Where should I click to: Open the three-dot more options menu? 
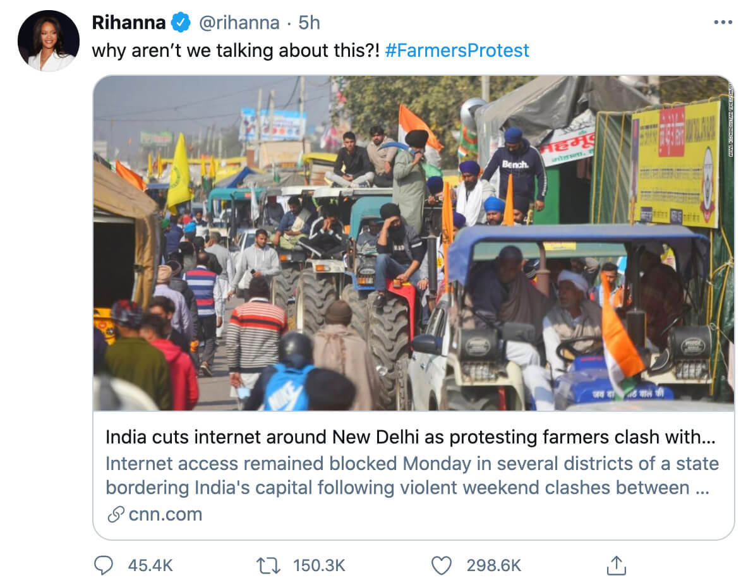click(723, 23)
